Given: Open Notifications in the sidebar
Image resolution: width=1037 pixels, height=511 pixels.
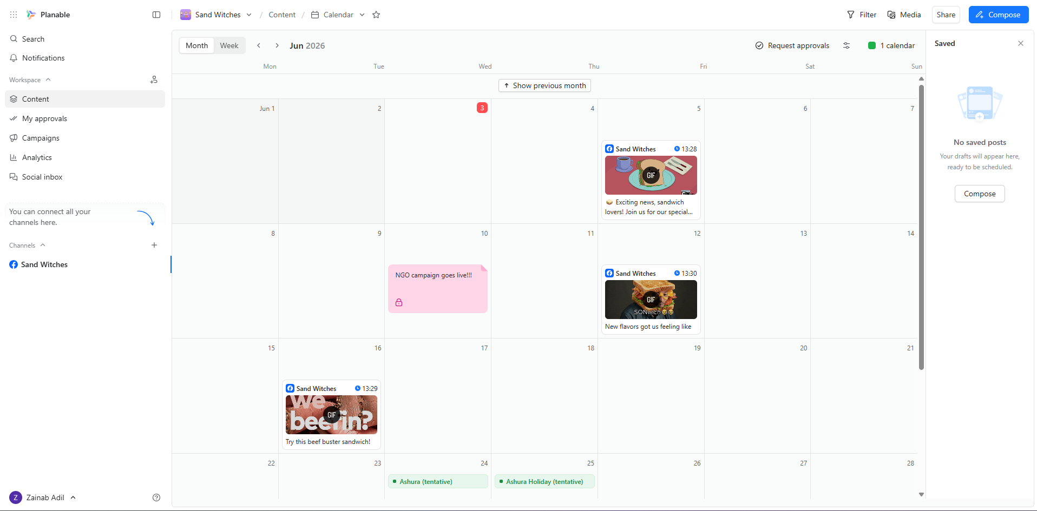Looking at the screenshot, I should pyautogui.click(x=85, y=58).
